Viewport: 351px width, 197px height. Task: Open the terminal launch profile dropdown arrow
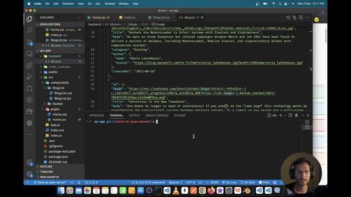click(285, 115)
